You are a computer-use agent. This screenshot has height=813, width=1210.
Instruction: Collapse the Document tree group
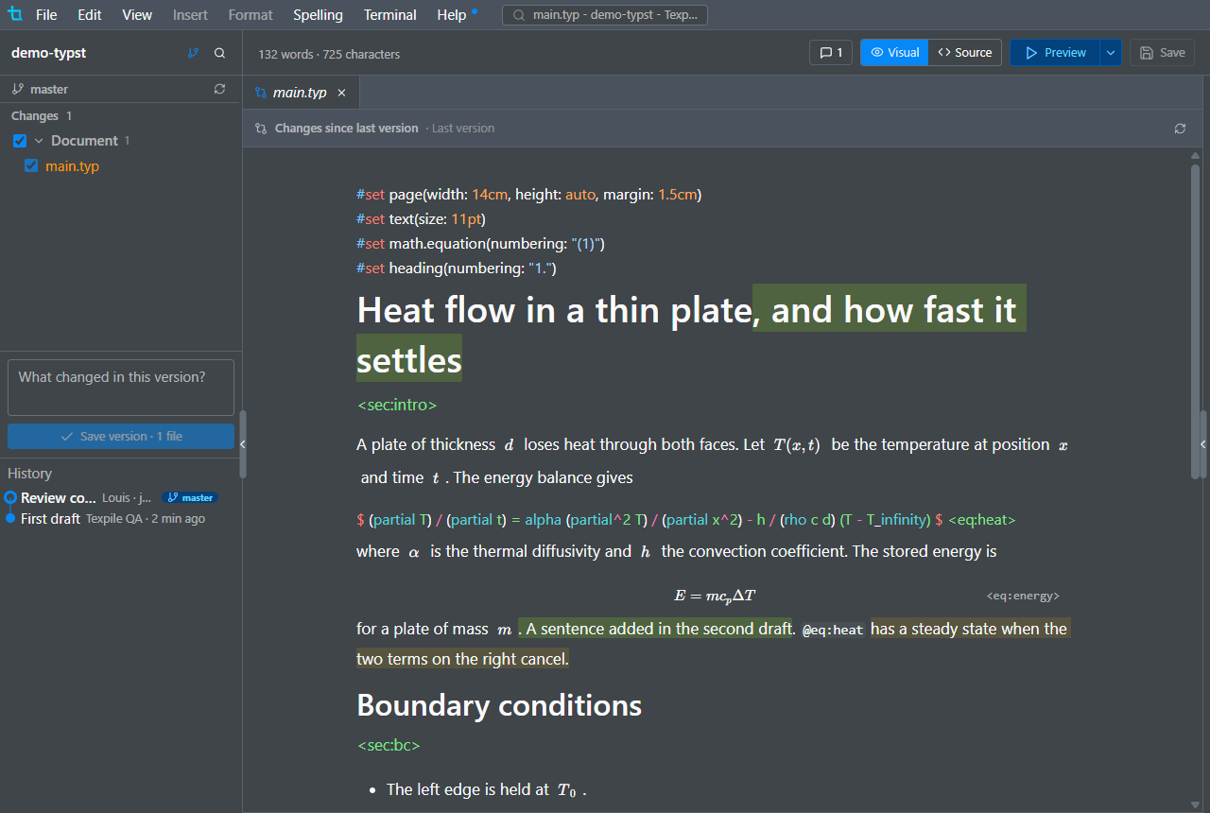[x=39, y=141]
